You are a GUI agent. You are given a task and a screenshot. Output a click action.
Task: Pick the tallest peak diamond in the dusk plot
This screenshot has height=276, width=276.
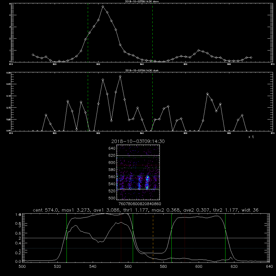[120, 76]
